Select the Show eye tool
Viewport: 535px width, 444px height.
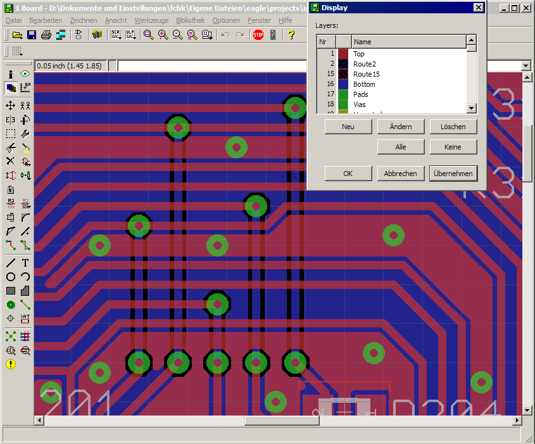pyautogui.click(x=25, y=73)
